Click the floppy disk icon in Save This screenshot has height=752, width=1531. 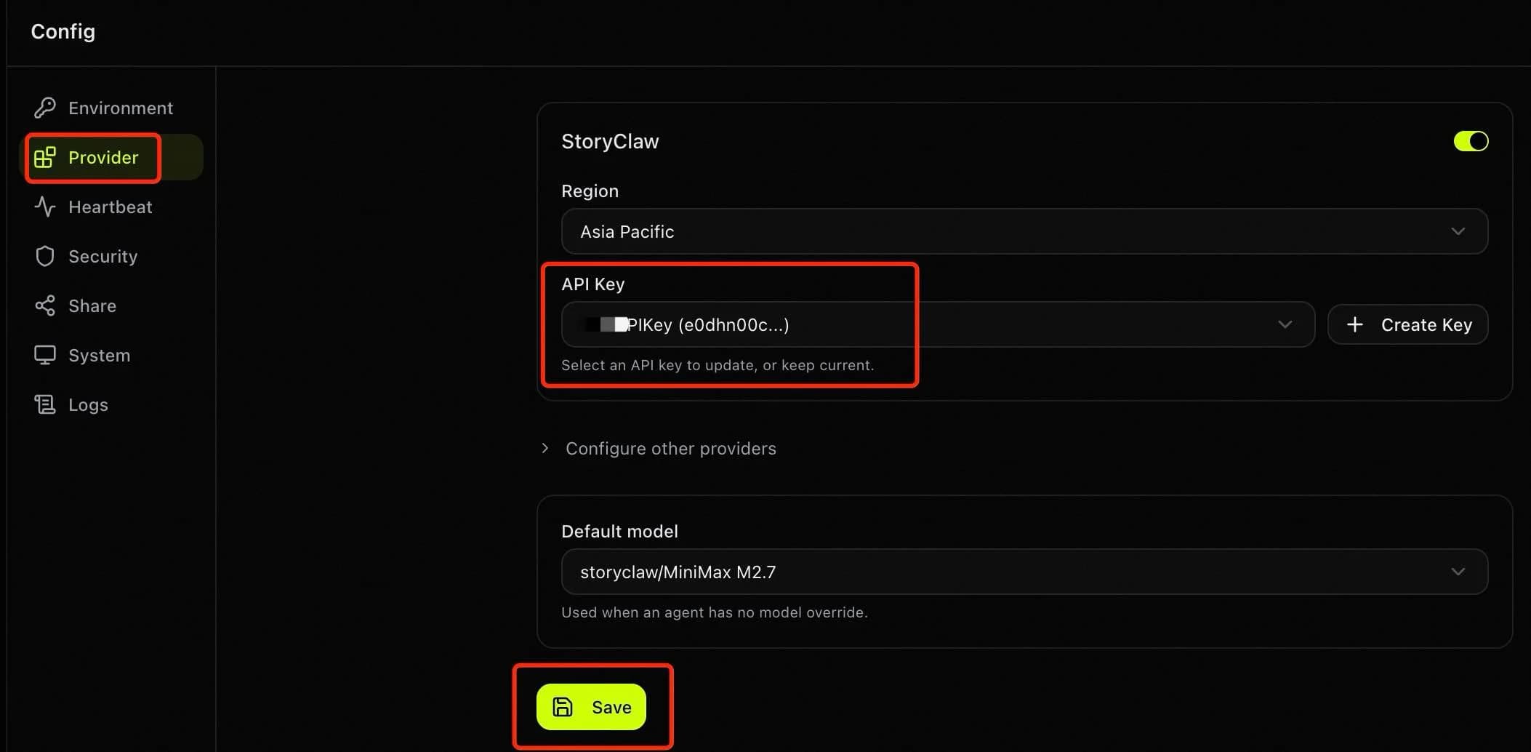pyautogui.click(x=563, y=707)
